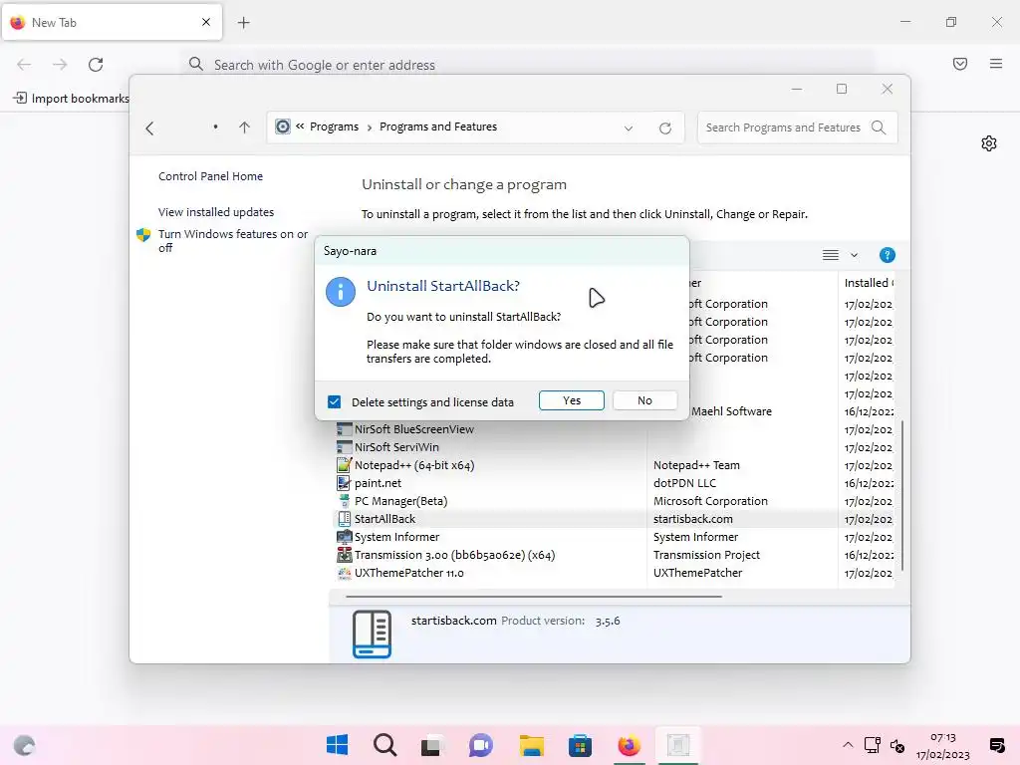This screenshot has height=765, width=1020.
Task: Click the PC Manager program icon
Action: click(x=344, y=501)
